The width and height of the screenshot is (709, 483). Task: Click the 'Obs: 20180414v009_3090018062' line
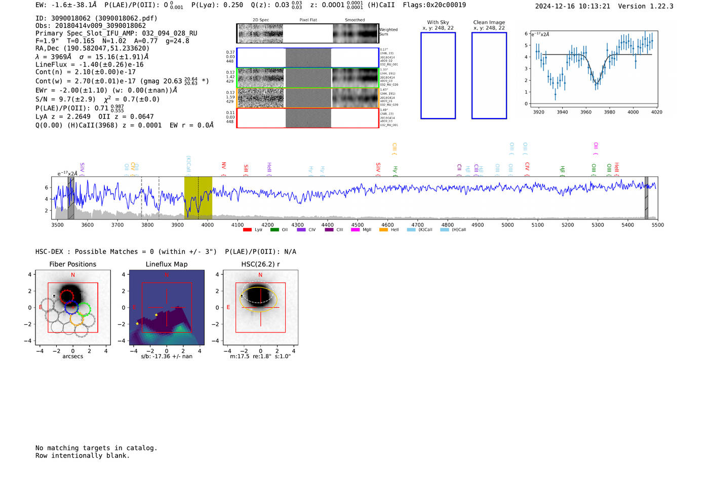[x=91, y=26]
